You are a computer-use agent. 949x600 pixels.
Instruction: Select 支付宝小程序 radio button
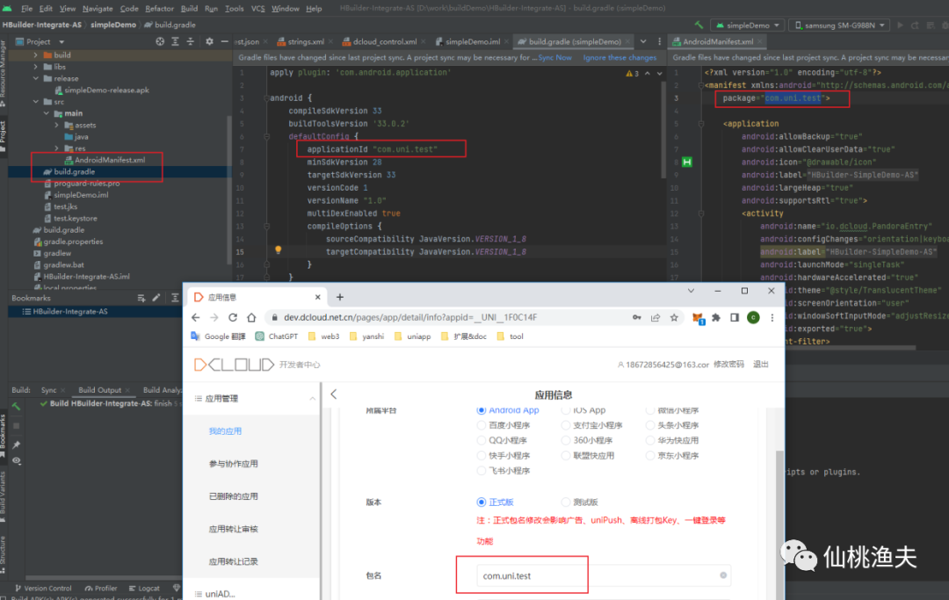point(566,425)
